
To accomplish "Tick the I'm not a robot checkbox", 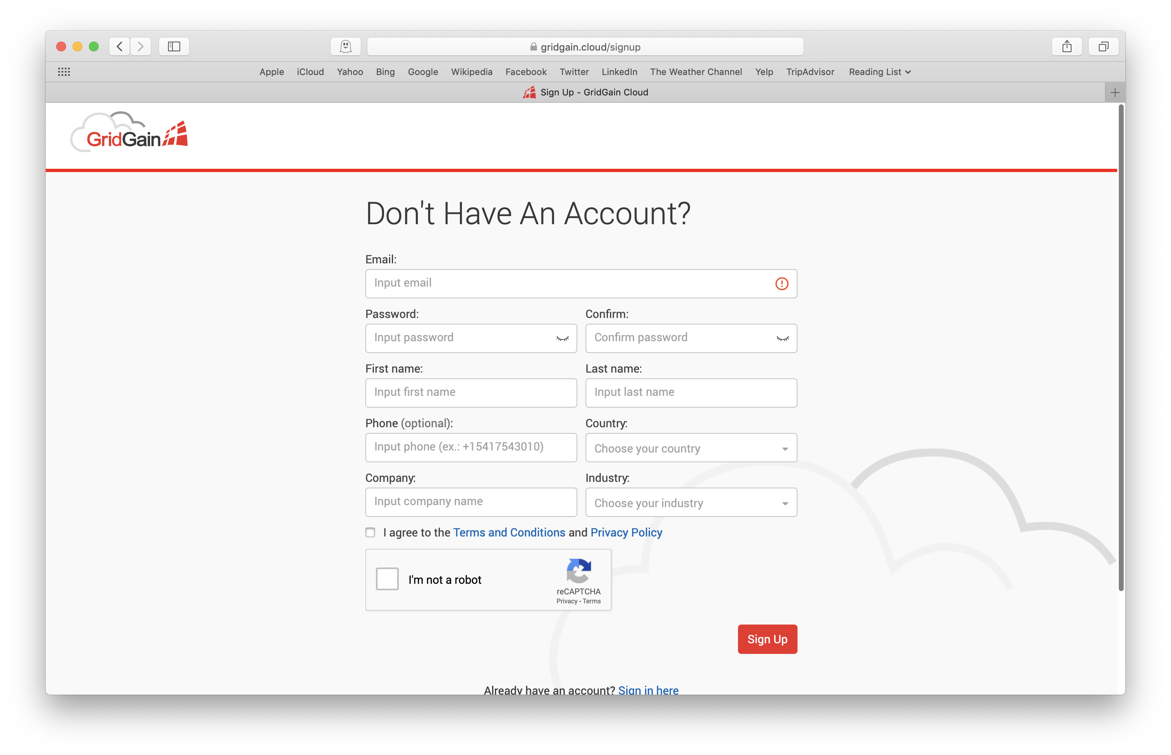I will pyautogui.click(x=387, y=579).
